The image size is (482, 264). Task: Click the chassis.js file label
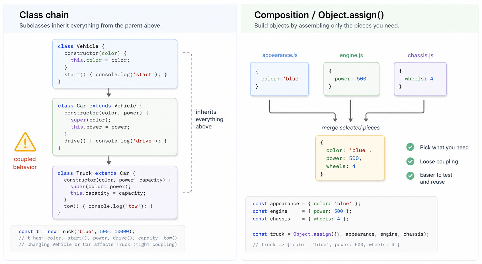421,55
